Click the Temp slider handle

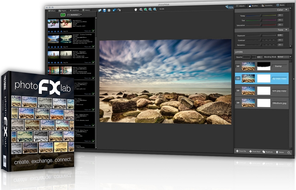point(261,15)
